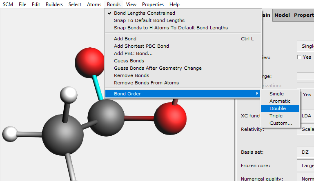Choose Add PBC Bond... from the menu
314x181 pixels.
[x=133, y=53]
